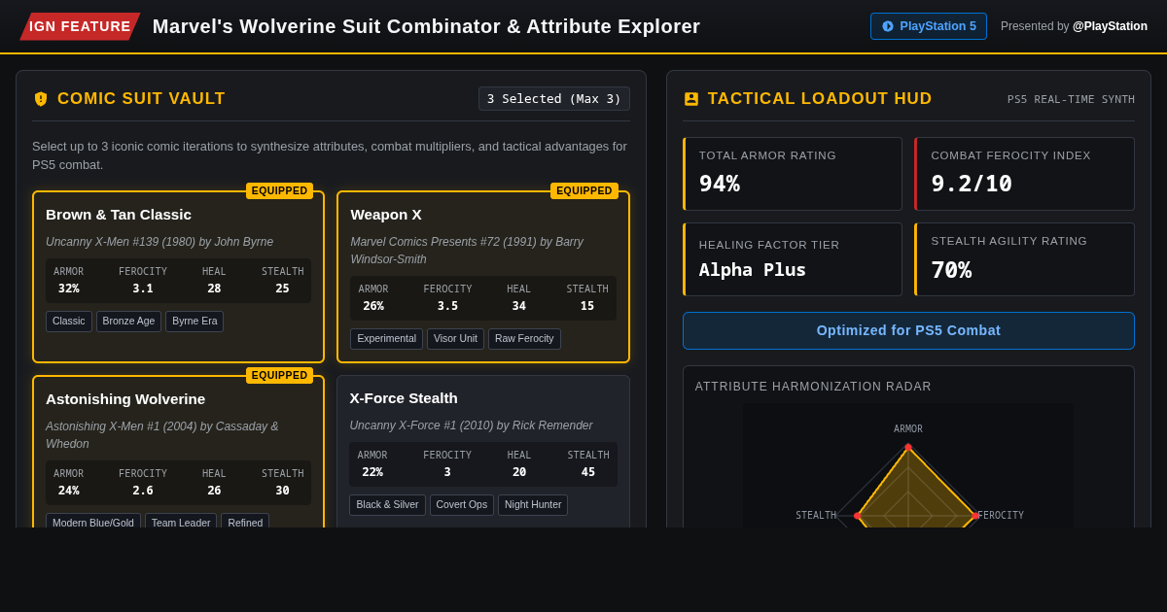The height and width of the screenshot is (612, 1167).
Task: Click 'PS5 REAL-TIME SYNTH' label
Action: point(1071,99)
